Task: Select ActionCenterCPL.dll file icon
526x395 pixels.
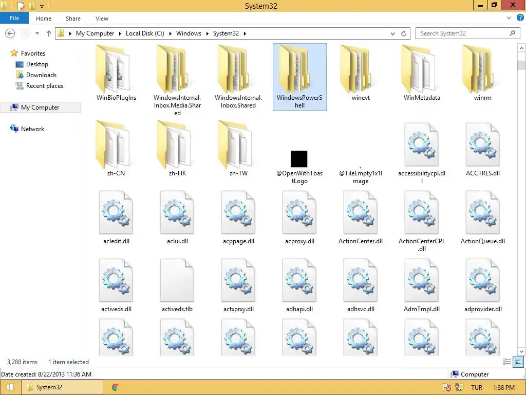Action: 421,212
